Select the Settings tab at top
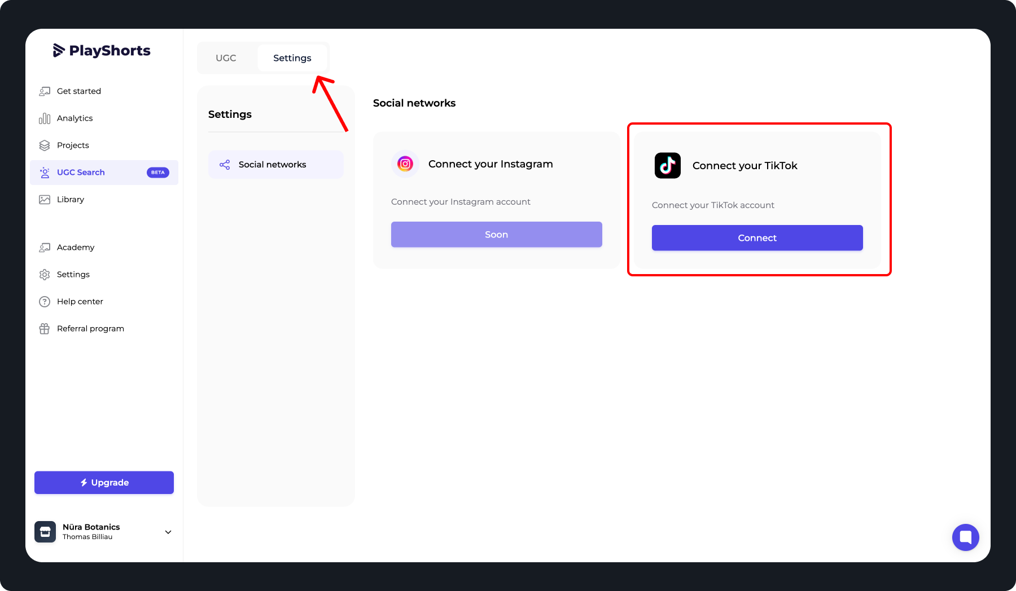1016x591 pixels. [292, 58]
